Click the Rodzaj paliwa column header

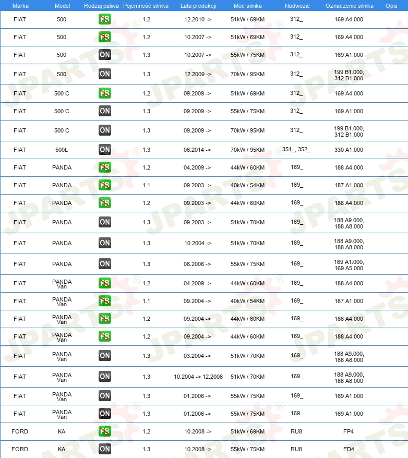tap(101, 6)
